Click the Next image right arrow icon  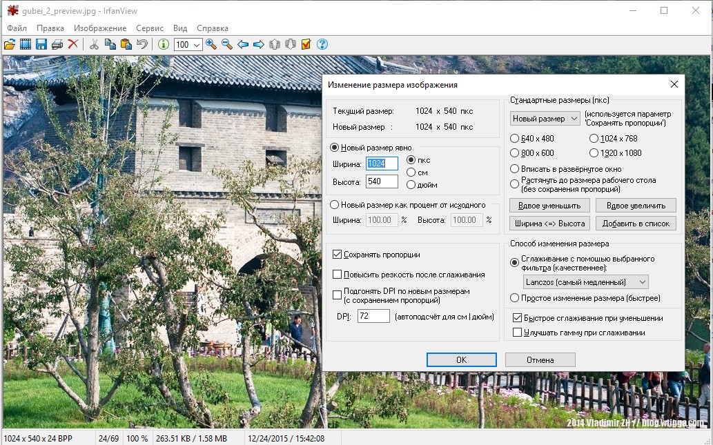(x=259, y=44)
